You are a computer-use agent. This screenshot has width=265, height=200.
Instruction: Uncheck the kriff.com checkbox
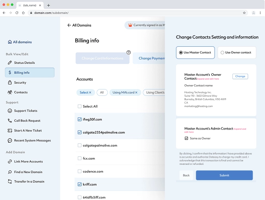pos(79,184)
